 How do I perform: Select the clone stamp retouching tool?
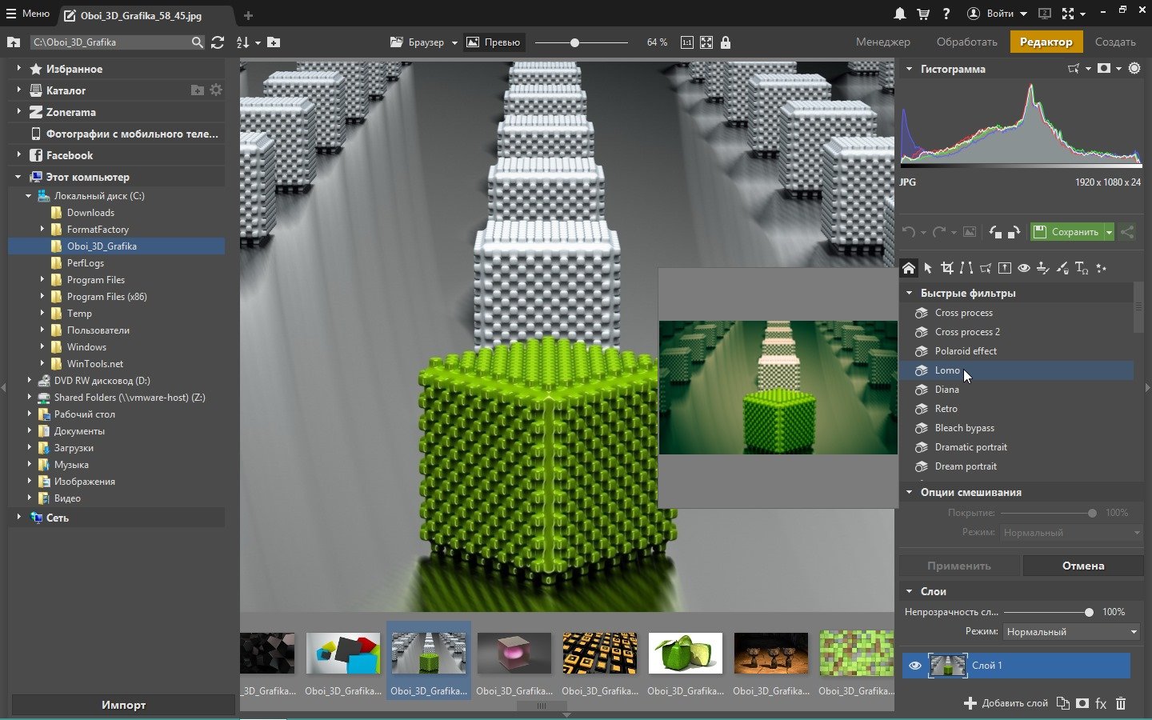[x=1042, y=268]
